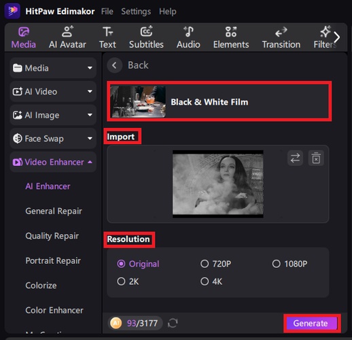Click the imported video preview thumbnail

click(218, 184)
